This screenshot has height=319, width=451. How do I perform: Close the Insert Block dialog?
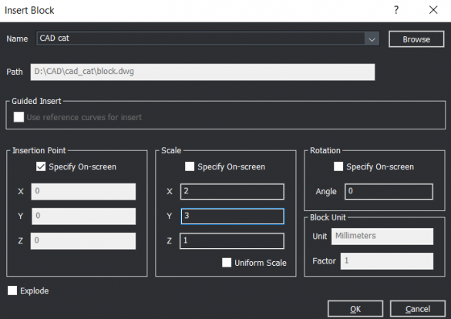[x=433, y=10]
